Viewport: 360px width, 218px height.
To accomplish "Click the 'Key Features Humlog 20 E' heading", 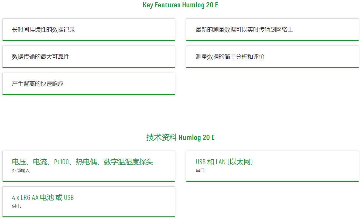I will 180,5.
